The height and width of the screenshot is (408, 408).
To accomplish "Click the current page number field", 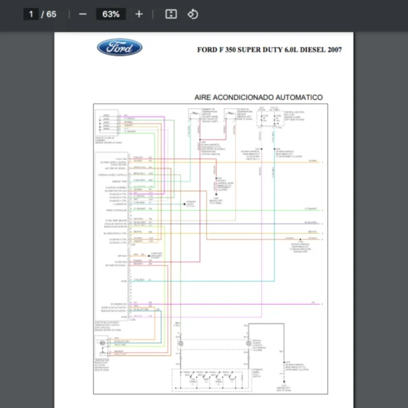I will [x=31, y=14].
